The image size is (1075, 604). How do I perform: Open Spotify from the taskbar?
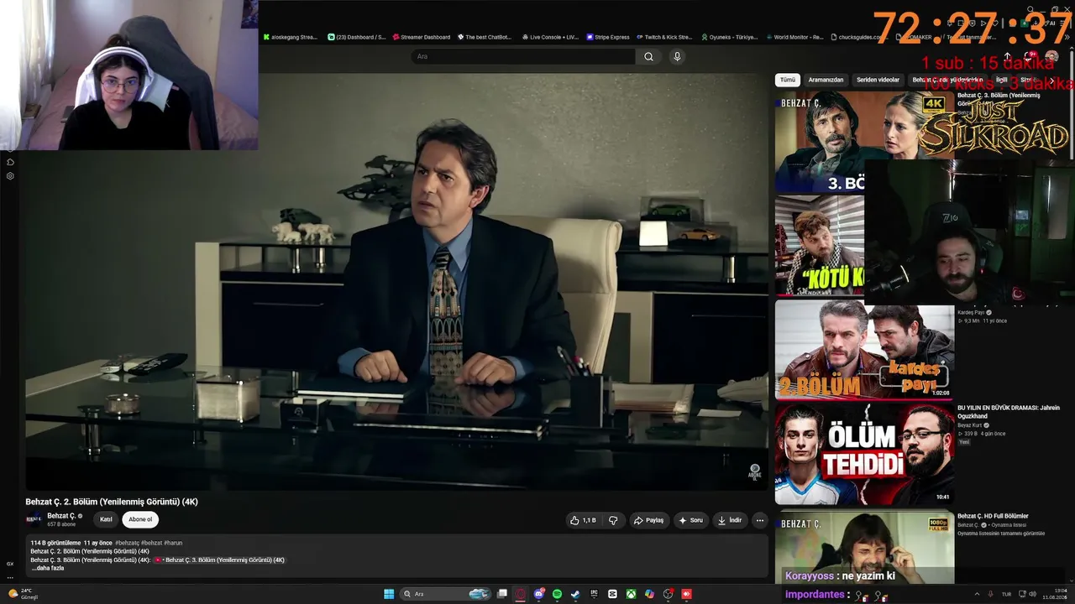(558, 594)
